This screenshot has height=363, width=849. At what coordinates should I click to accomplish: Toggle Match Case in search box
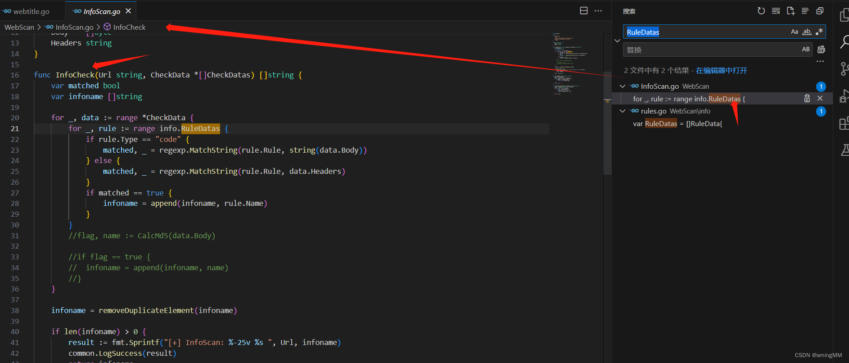795,32
